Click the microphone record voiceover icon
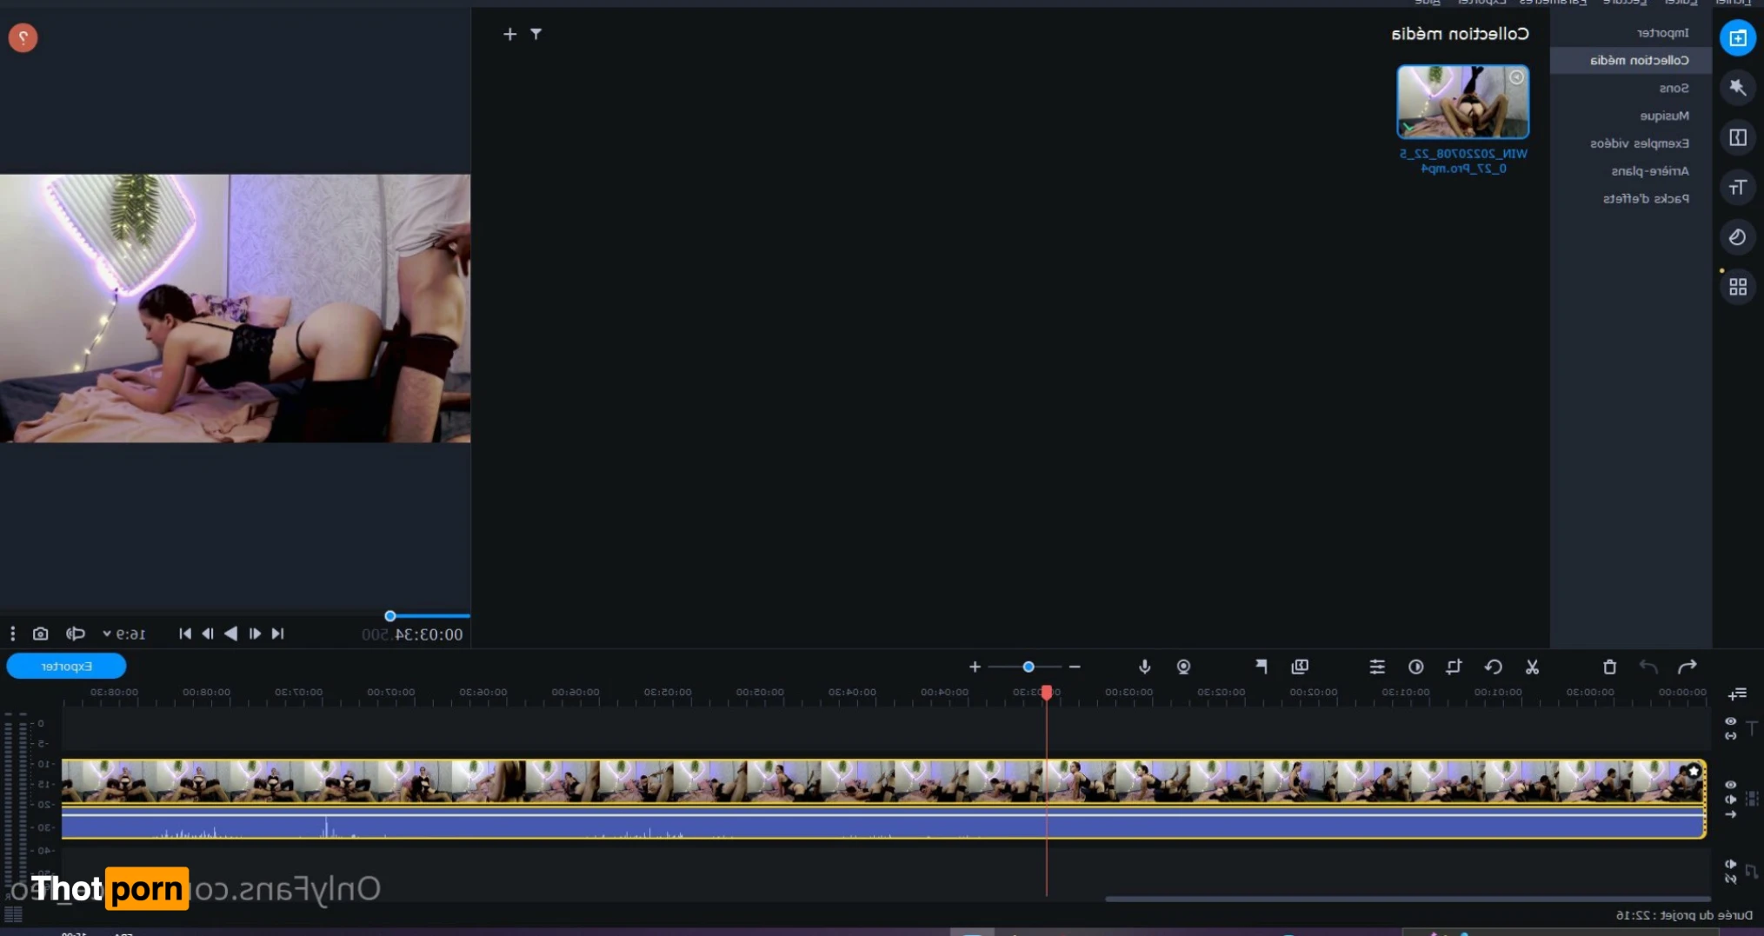 pyautogui.click(x=1144, y=667)
